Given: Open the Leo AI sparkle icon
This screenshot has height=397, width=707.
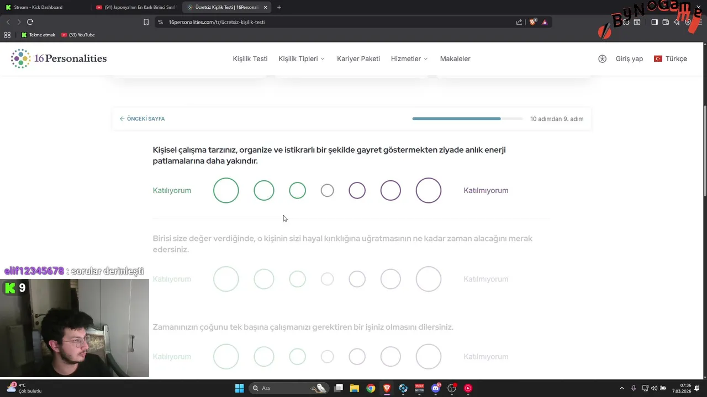Looking at the screenshot, I should [x=677, y=22].
